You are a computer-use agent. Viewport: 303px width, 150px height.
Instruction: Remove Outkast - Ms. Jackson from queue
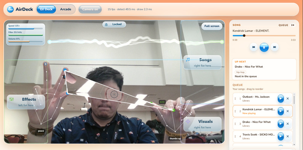288,99
